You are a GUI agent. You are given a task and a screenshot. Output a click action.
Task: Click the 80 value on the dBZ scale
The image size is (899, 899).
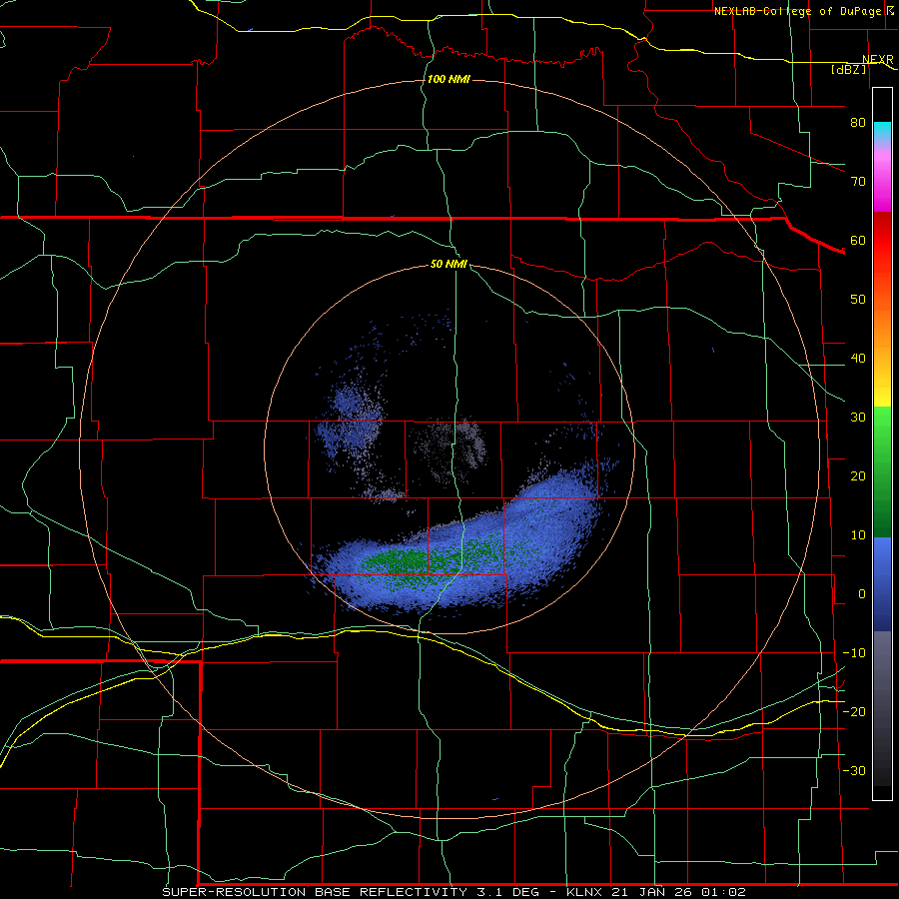click(x=858, y=122)
